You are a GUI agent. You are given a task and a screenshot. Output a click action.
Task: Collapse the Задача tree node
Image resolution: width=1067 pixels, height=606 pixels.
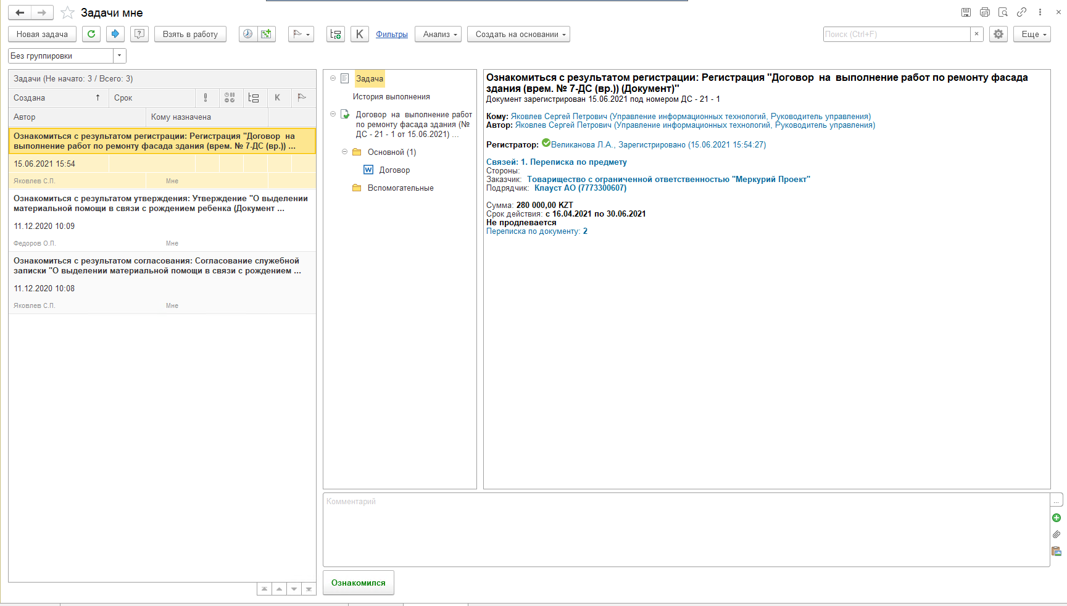[x=333, y=78]
